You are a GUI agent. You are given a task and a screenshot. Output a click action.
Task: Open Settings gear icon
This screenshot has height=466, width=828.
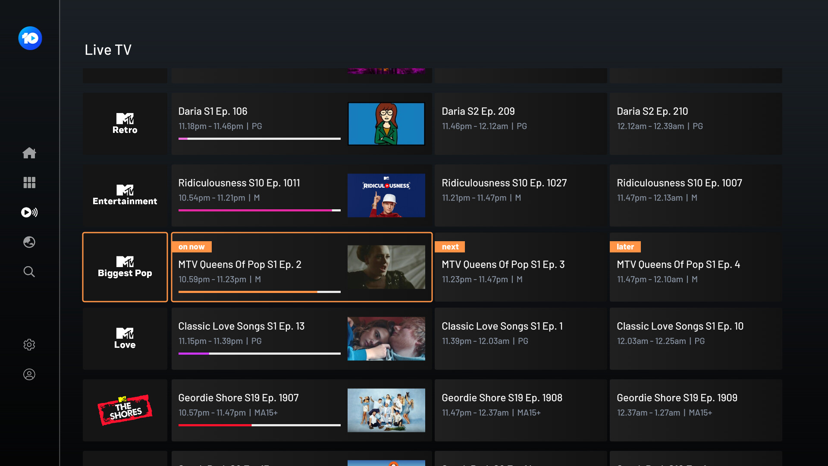click(x=29, y=345)
